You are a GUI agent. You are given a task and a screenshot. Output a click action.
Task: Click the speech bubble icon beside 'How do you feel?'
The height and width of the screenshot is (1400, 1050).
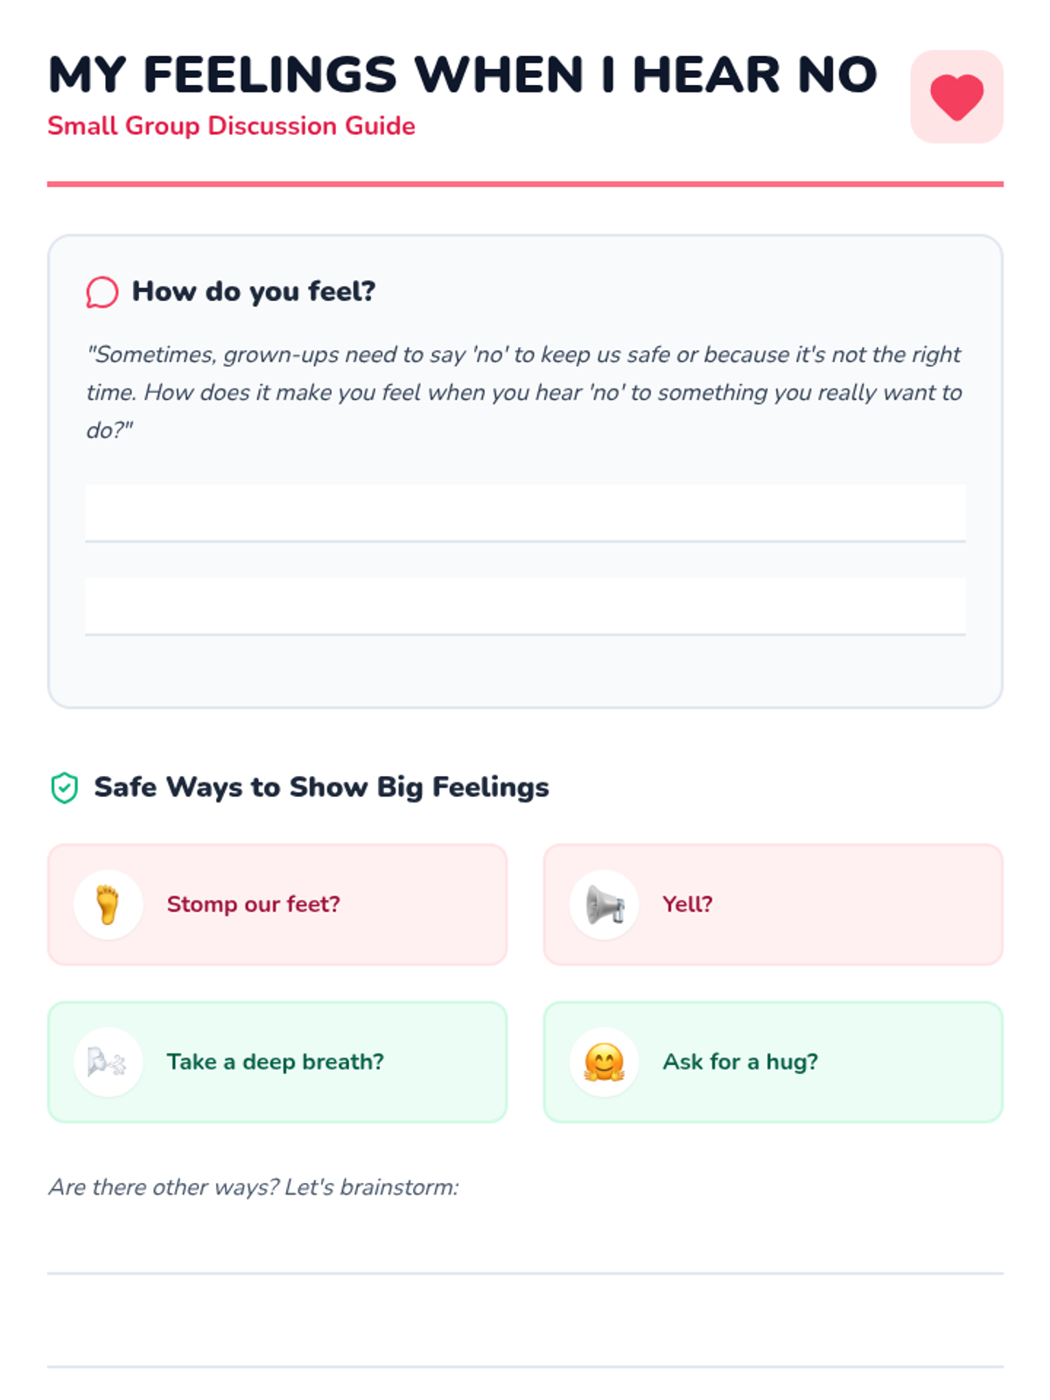click(x=101, y=292)
